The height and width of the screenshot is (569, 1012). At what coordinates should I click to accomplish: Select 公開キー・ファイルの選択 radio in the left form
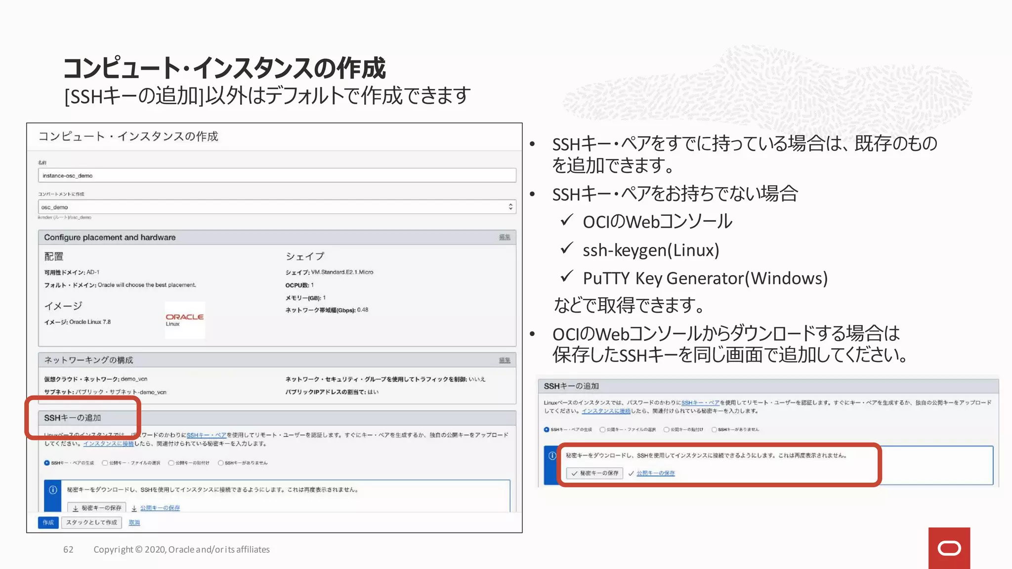click(105, 463)
